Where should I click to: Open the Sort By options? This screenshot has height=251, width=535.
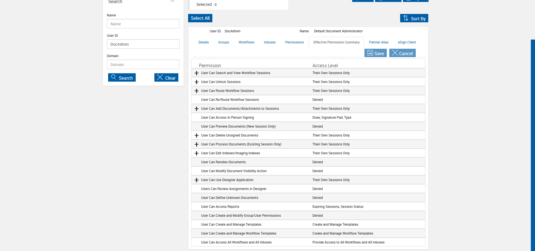(x=414, y=18)
